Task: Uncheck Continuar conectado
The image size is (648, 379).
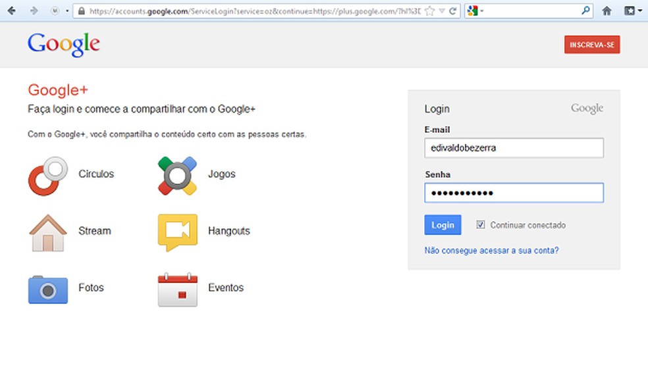Action: pos(480,224)
